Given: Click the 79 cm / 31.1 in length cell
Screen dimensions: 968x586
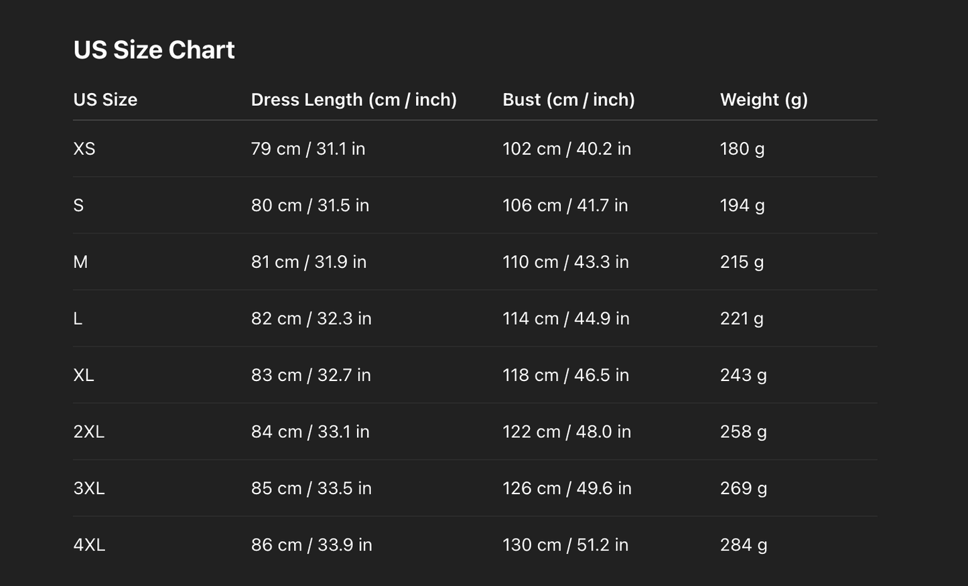Looking at the screenshot, I should 308,149.
